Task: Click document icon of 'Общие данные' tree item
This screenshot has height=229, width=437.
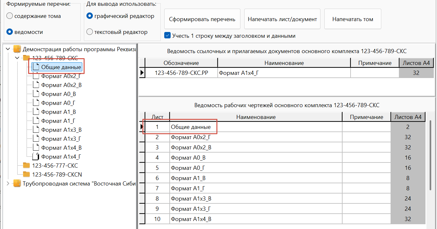Action: tap(36, 67)
